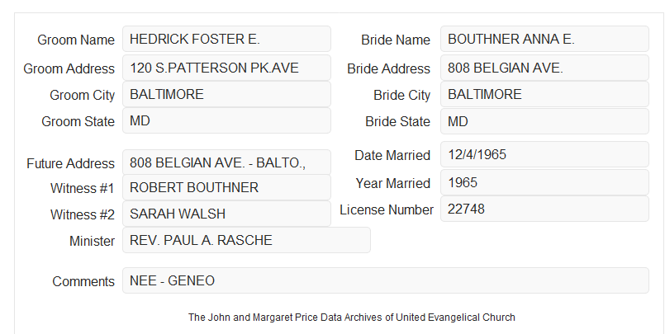Screen dimensions: 665x334
Task: Select the Year Married field 1965
Action: click(x=544, y=182)
